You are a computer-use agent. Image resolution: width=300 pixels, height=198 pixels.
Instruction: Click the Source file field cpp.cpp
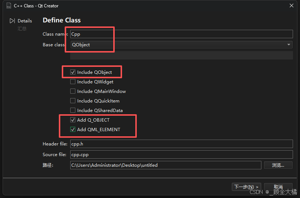pyautogui.click(x=181, y=154)
